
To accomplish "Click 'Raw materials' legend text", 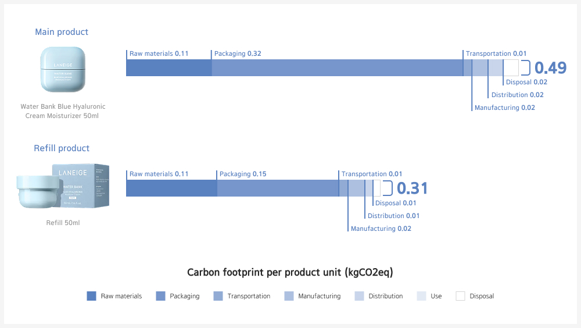I will (121, 296).
